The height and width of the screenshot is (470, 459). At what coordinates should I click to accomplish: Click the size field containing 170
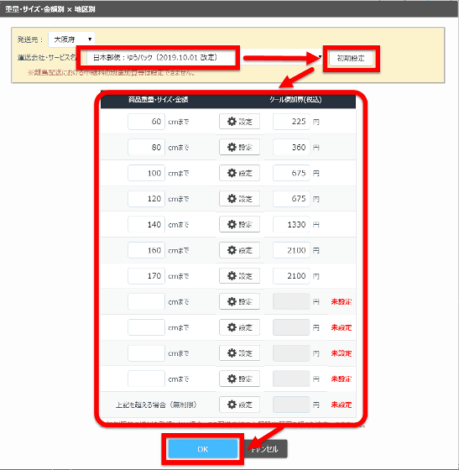(146, 276)
